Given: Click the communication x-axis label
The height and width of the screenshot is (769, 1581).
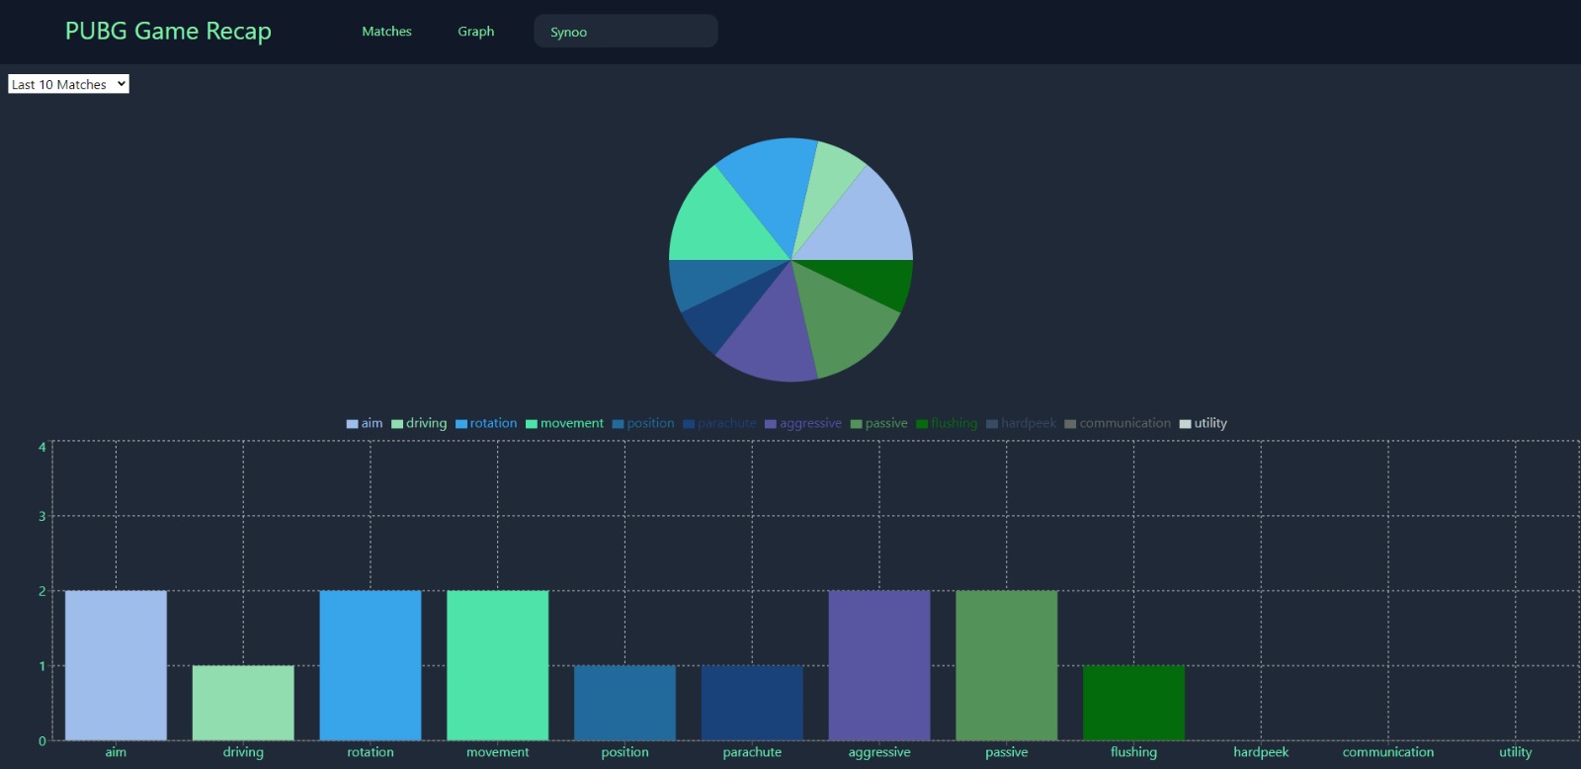Looking at the screenshot, I should click(1388, 752).
